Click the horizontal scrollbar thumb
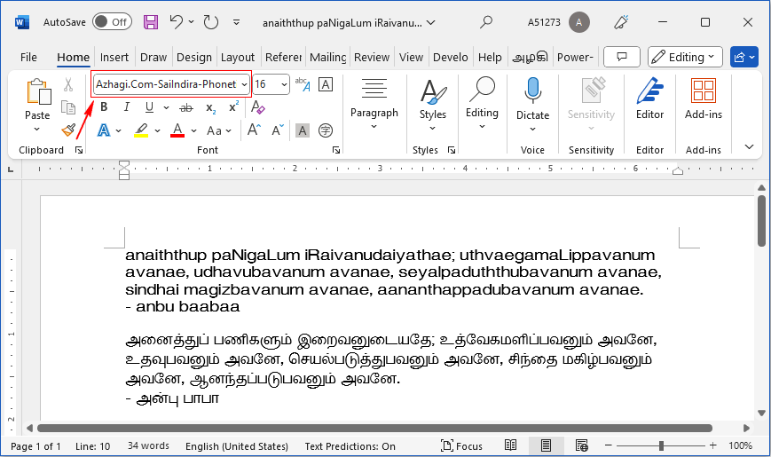 [x=374, y=428]
